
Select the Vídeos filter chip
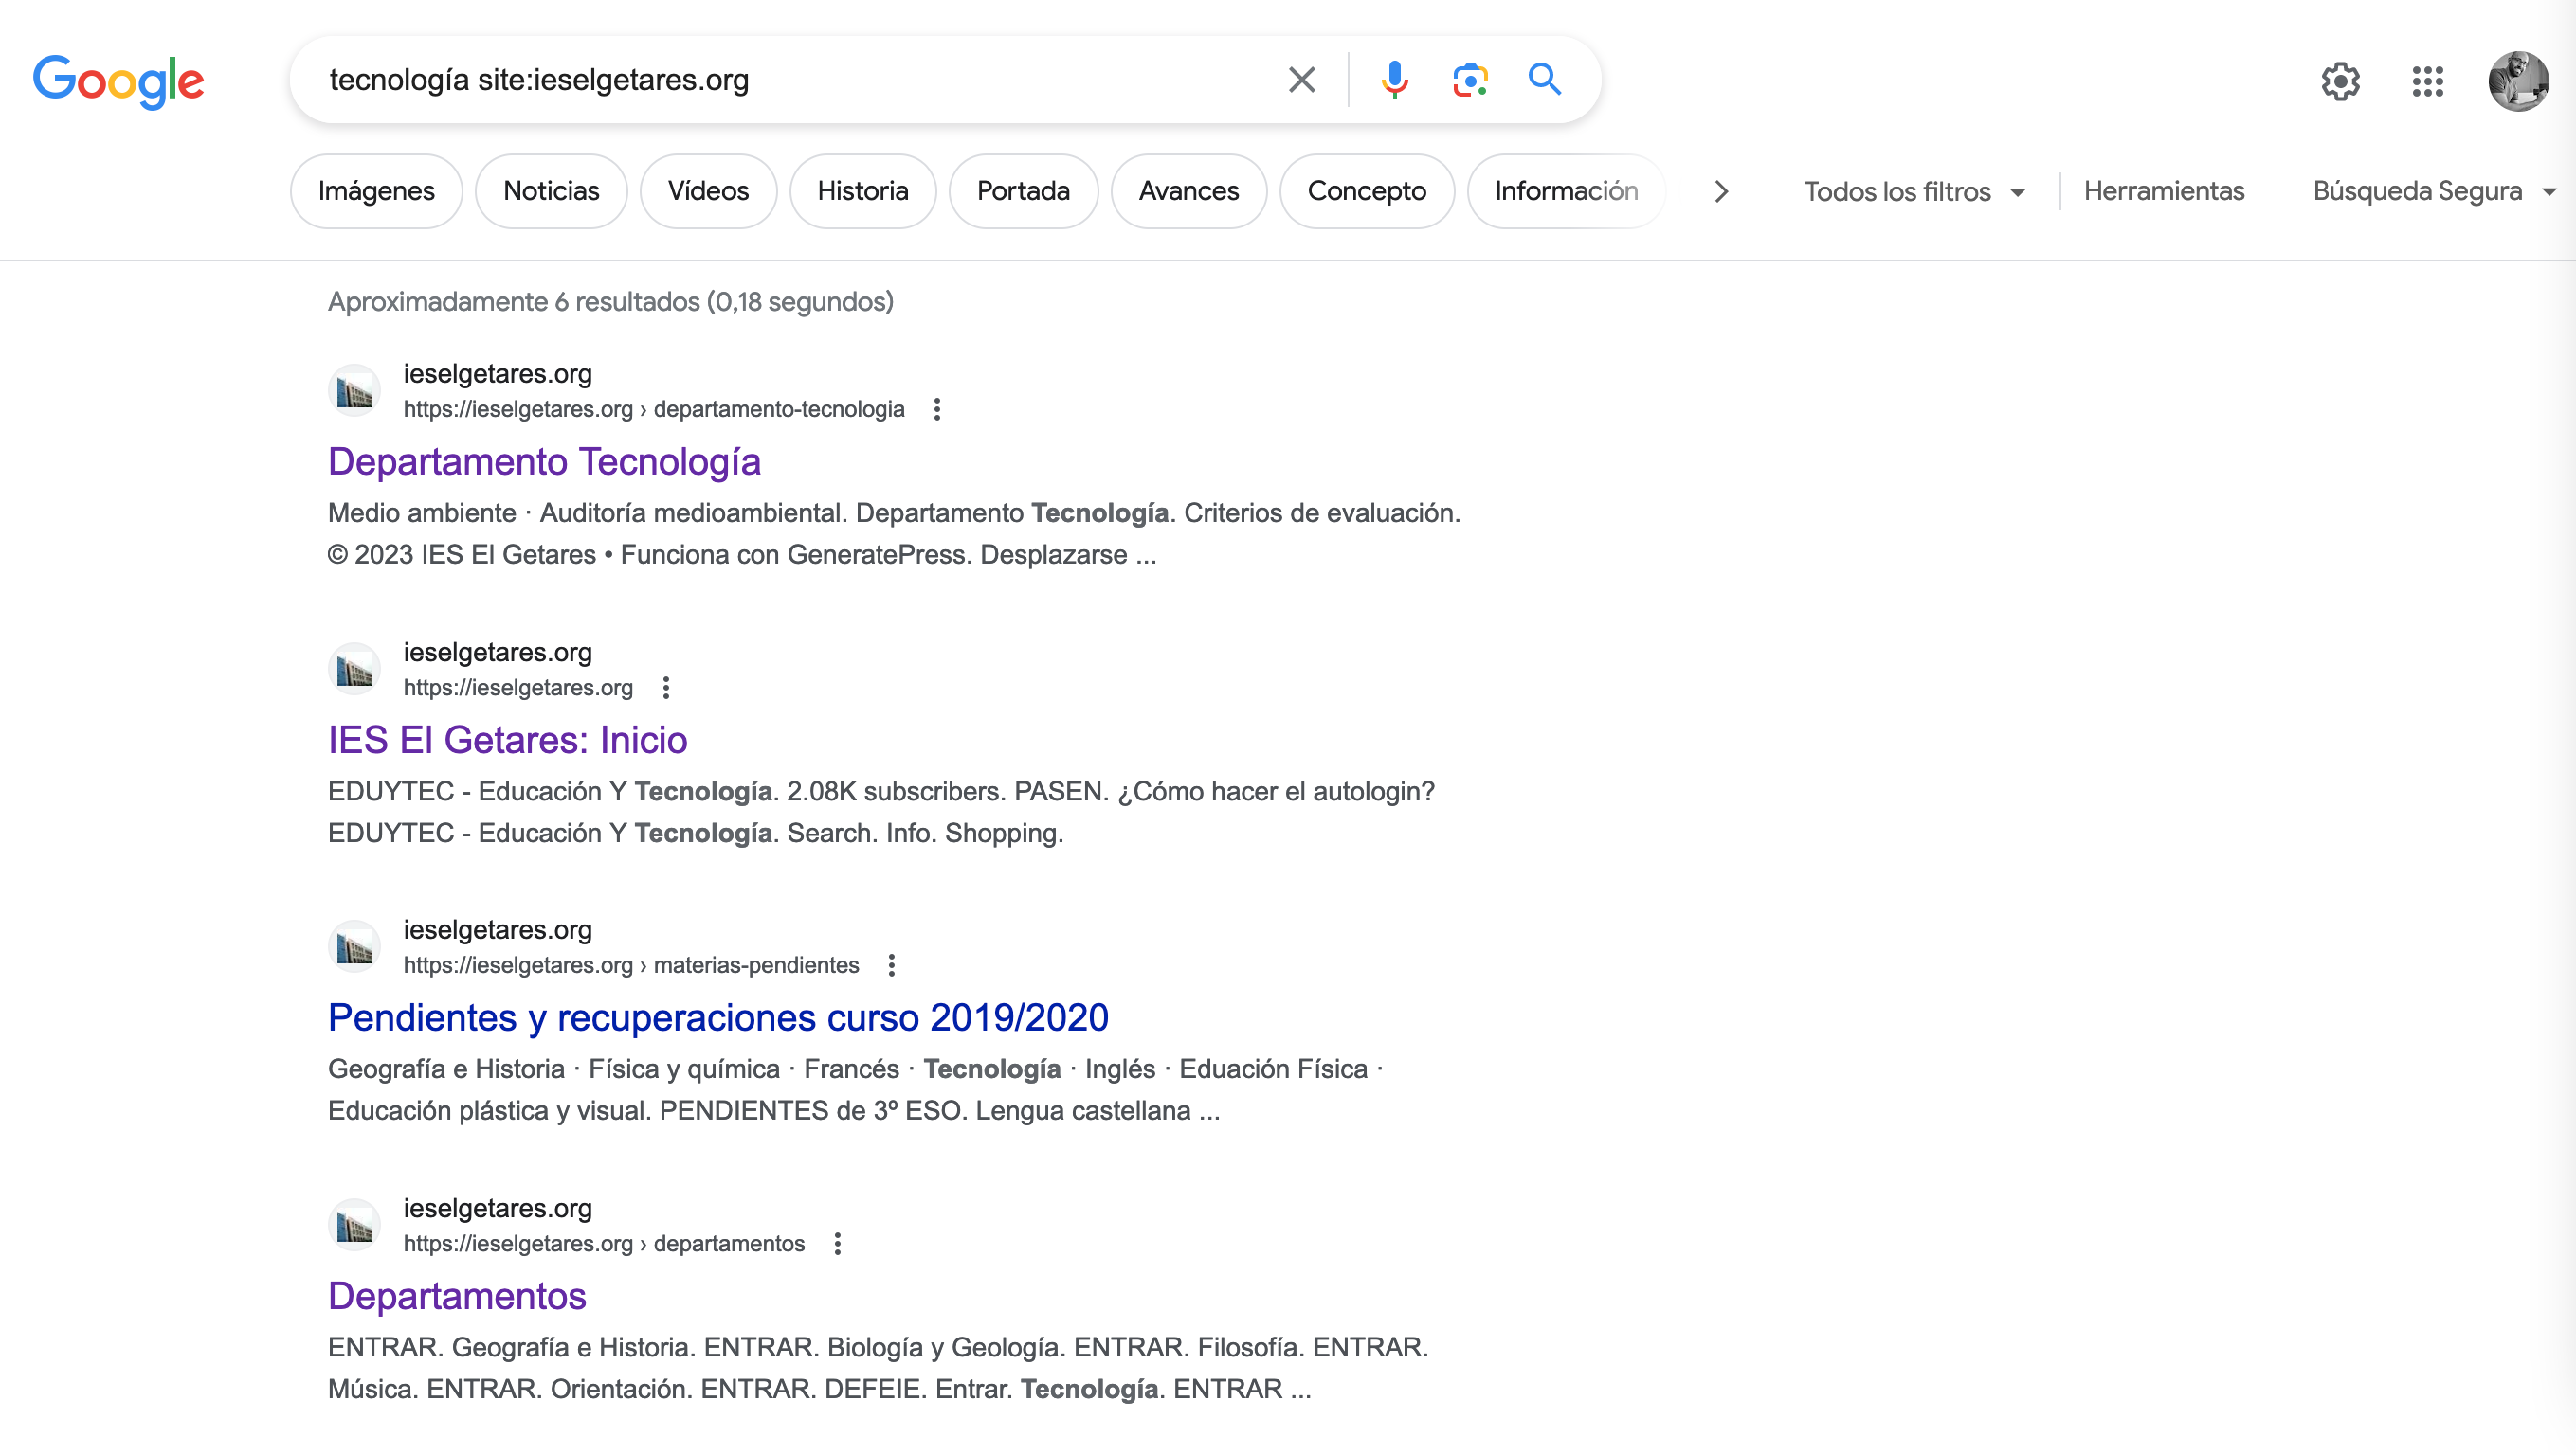click(708, 190)
